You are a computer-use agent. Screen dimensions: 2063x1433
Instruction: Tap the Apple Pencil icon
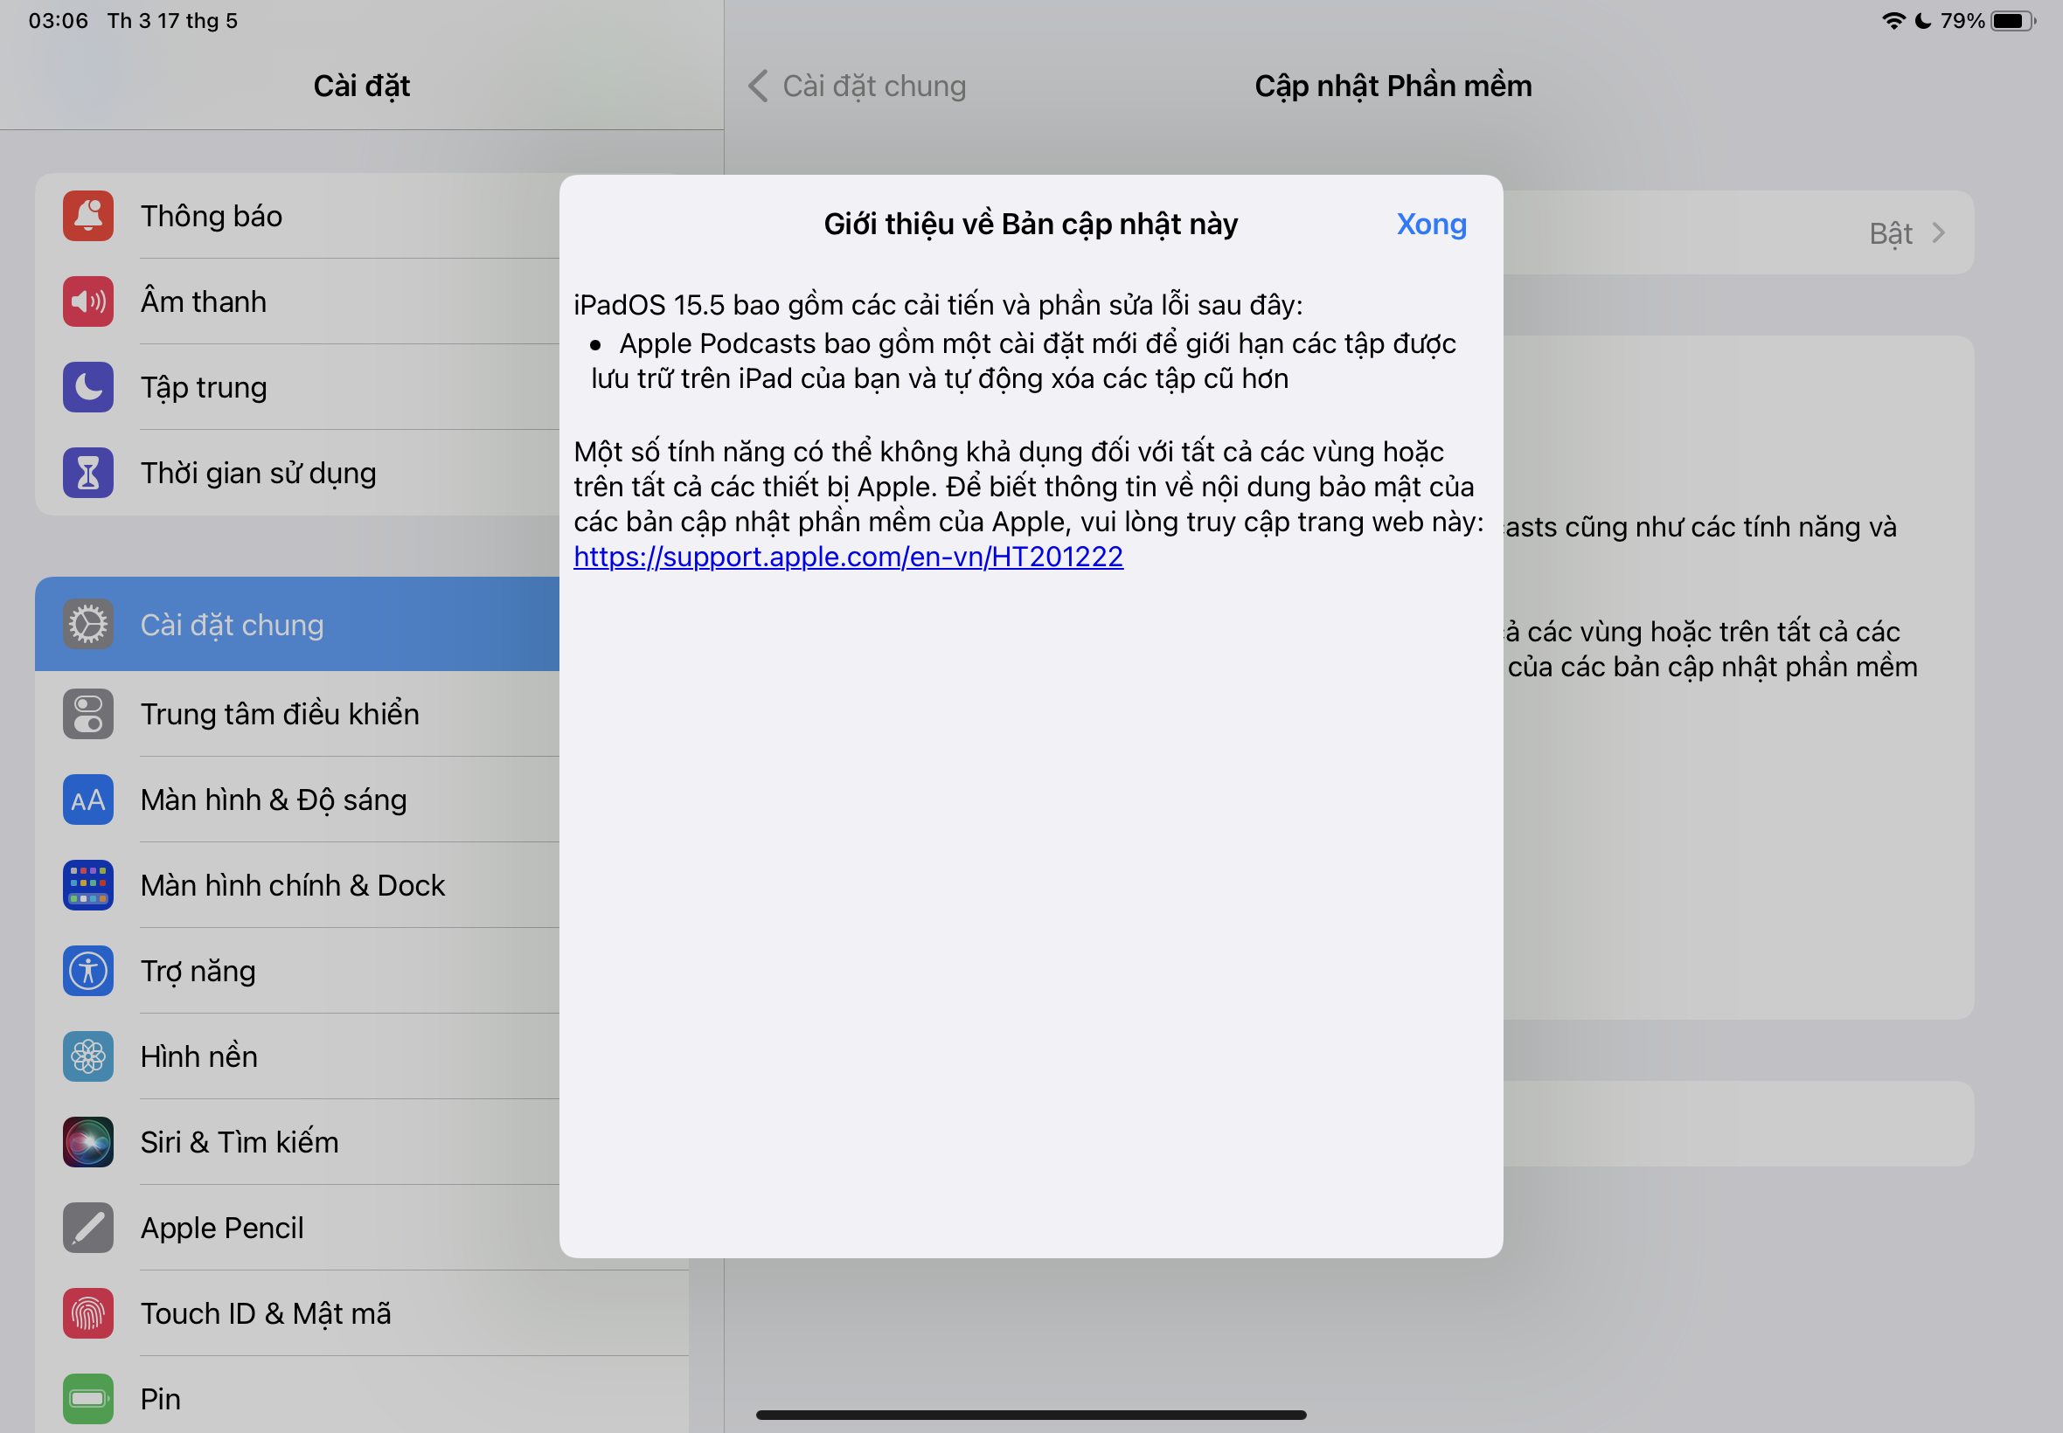coord(88,1229)
